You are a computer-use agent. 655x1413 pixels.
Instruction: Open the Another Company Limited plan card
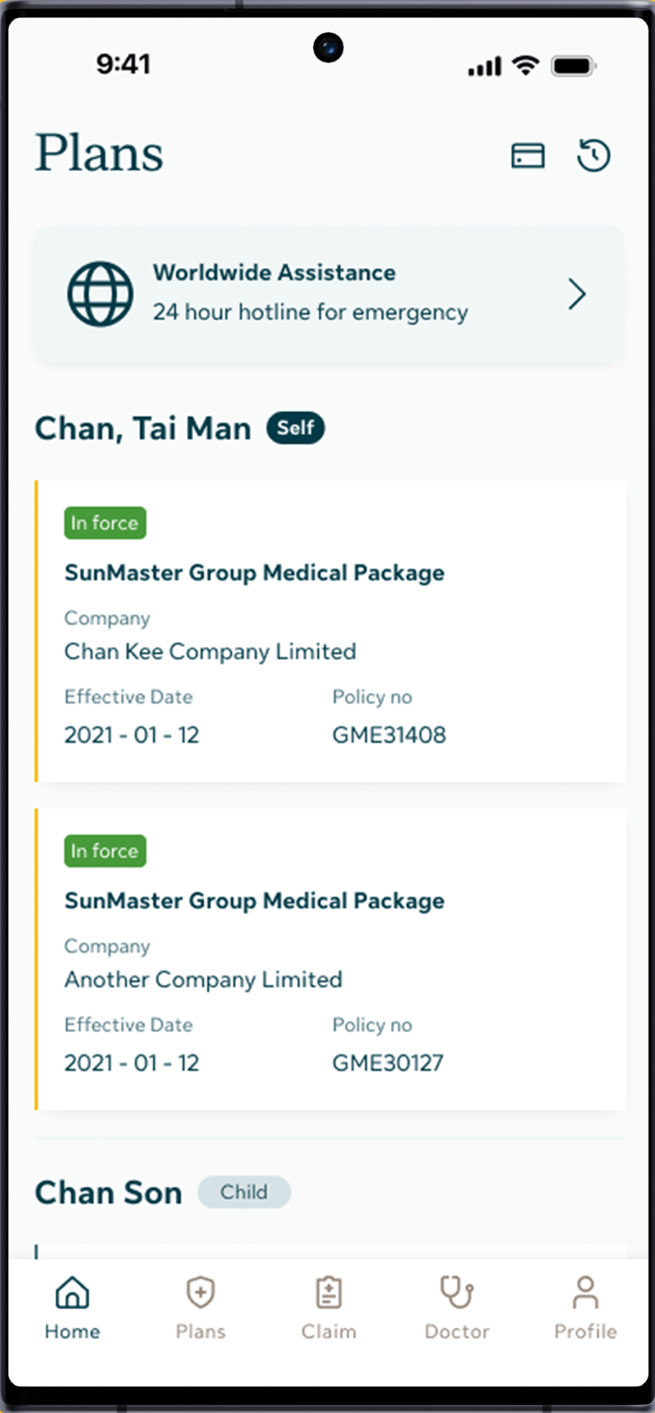coord(331,960)
